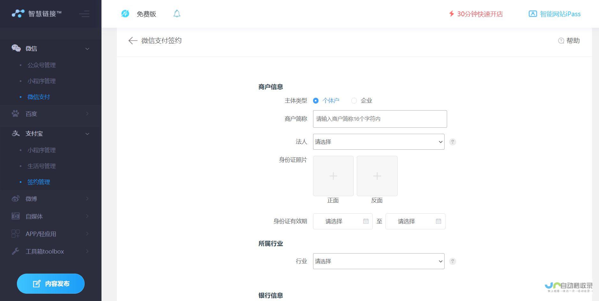This screenshot has height=301, width=599.
Task: Click the calendar icon in the end date field
Action: 438,221
